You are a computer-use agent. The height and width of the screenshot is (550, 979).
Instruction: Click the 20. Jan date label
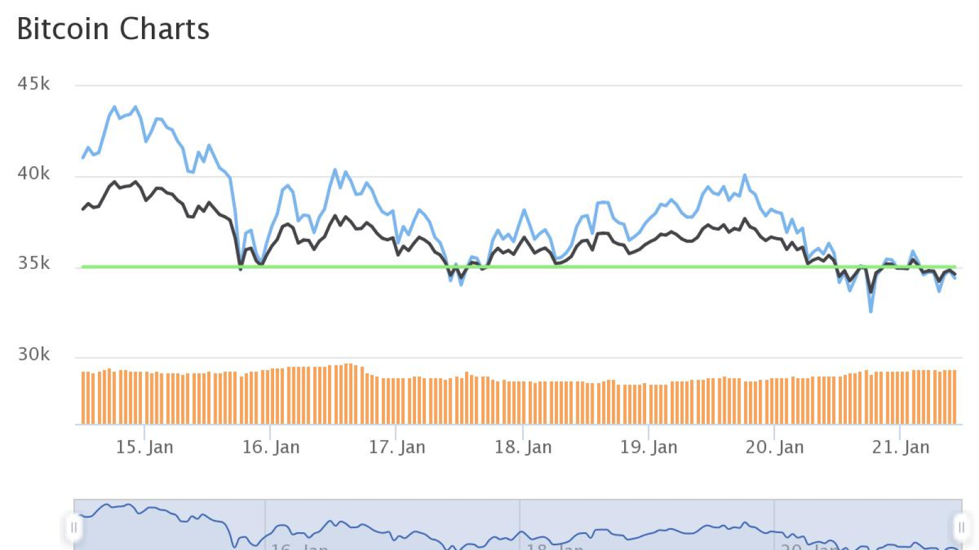[x=775, y=447]
